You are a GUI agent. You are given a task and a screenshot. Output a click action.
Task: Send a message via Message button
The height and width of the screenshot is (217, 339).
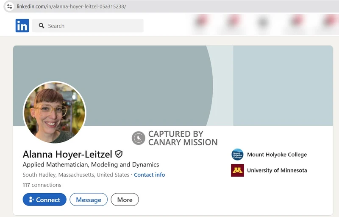coord(89,200)
